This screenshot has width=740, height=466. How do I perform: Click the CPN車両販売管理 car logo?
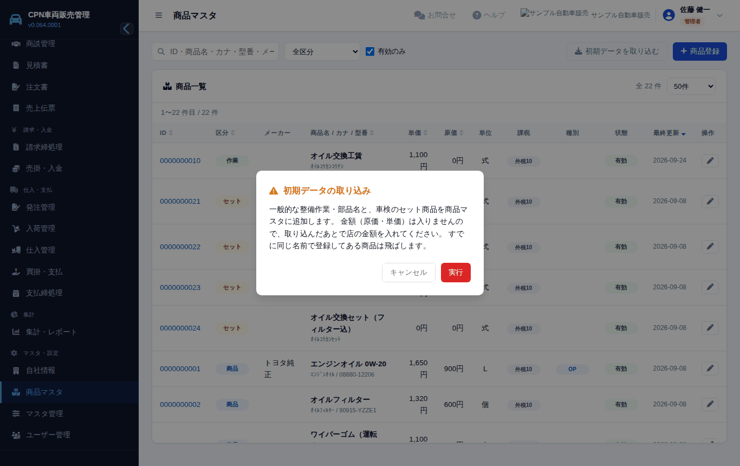click(16, 19)
